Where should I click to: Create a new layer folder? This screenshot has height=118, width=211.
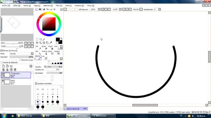tap(11, 66)
